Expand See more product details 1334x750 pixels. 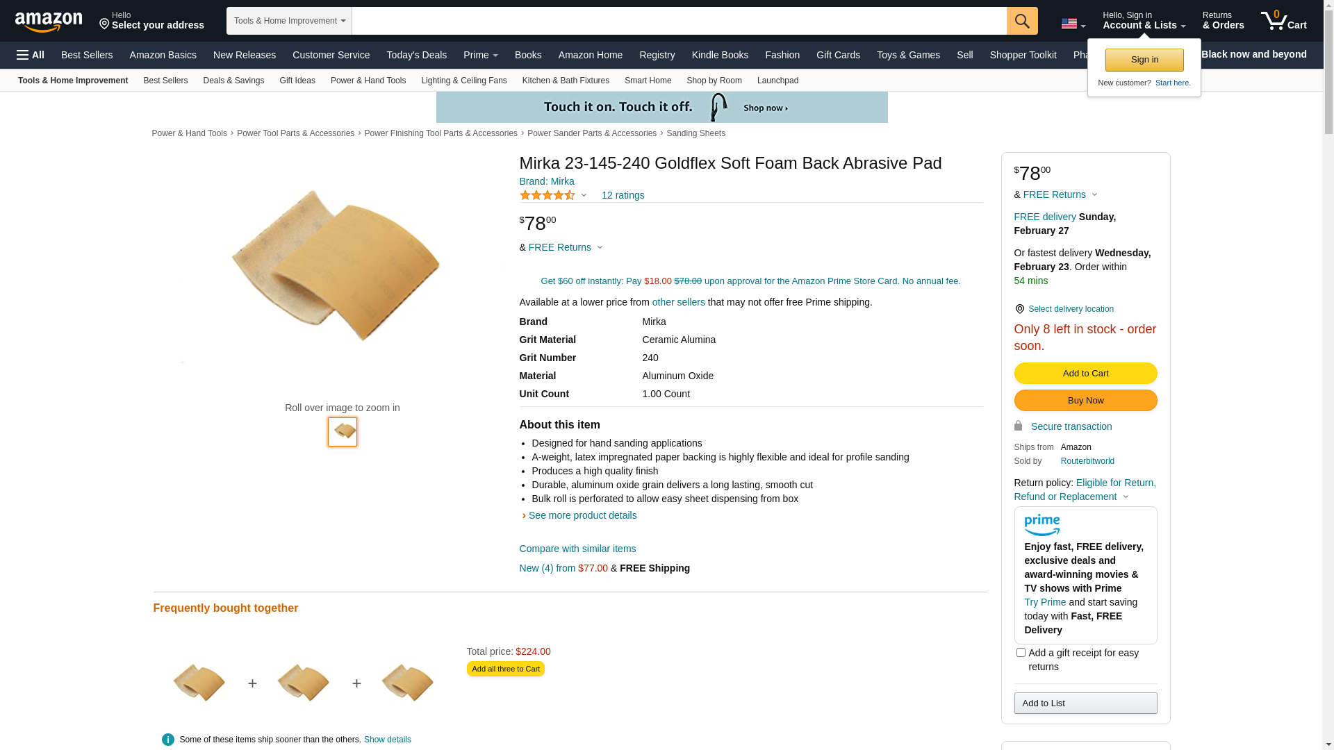click(x=582, y=515)
